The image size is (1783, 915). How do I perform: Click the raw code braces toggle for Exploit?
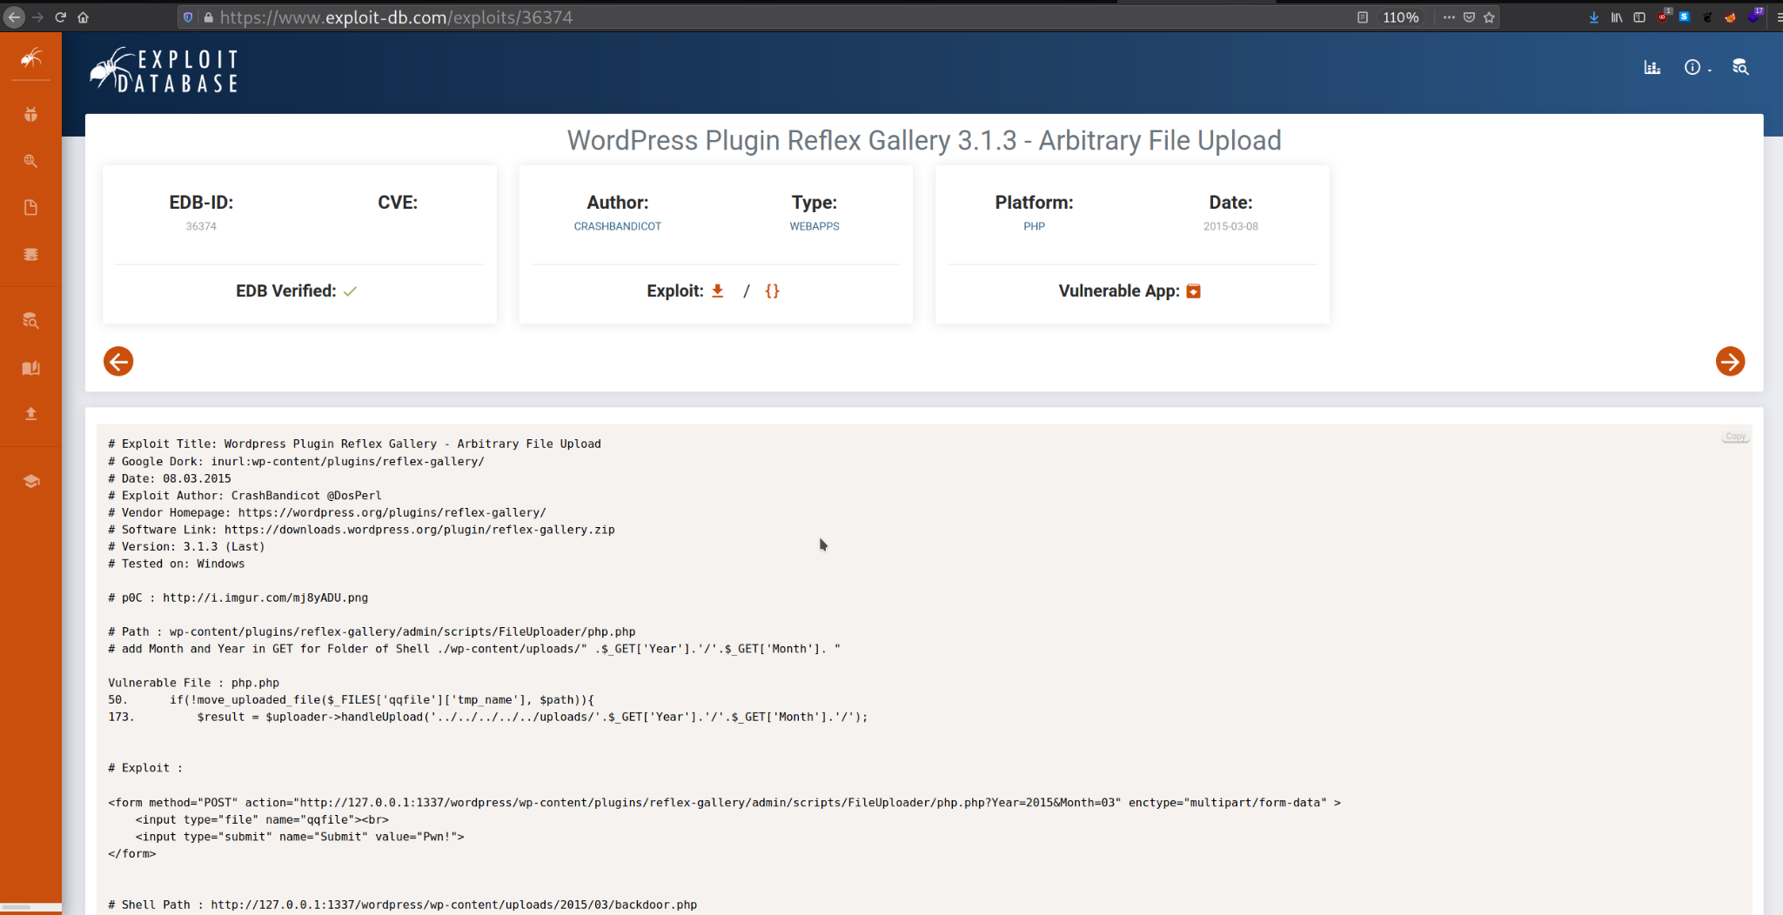tap(772, 291)
